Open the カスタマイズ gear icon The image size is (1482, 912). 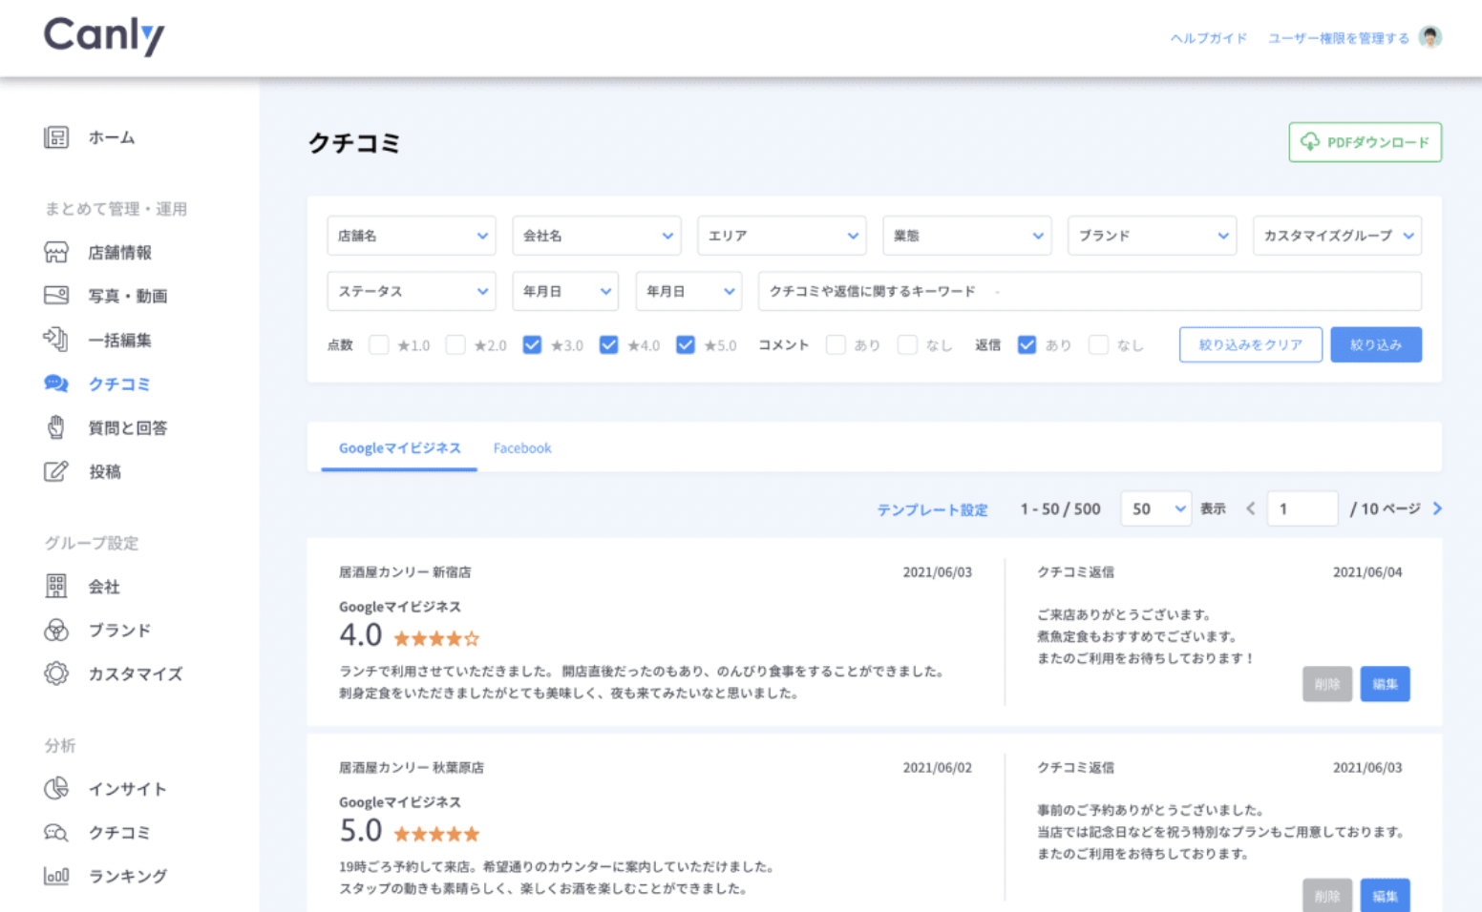[x=56, y=674]
